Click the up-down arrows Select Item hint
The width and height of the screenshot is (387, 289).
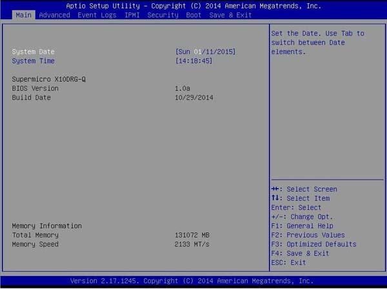click(x=301, y=198)
